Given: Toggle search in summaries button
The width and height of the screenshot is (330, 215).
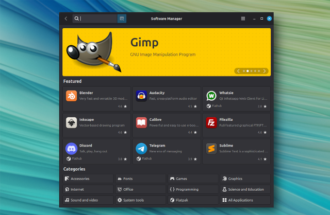Looking at the screenshot, I should coord(122,19).
